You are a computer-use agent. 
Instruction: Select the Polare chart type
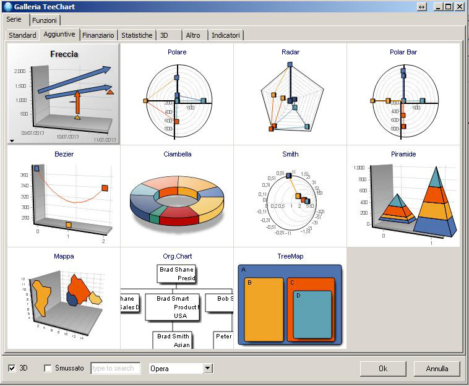point(176,94)
